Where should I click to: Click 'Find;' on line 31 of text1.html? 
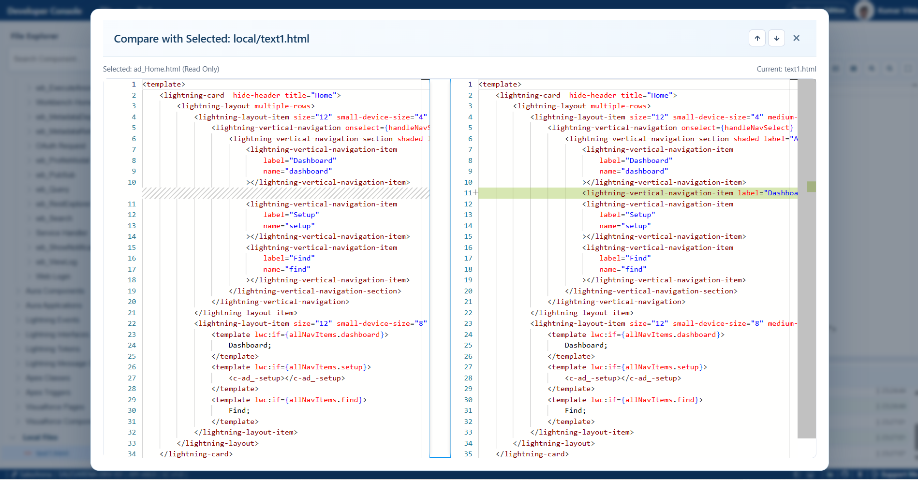pos(575,410)
